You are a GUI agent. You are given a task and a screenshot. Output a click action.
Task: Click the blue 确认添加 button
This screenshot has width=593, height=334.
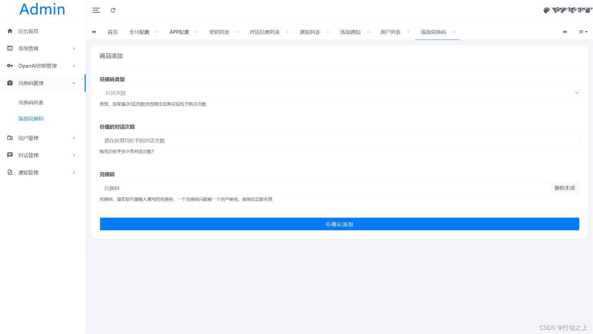tap(339, 224)
